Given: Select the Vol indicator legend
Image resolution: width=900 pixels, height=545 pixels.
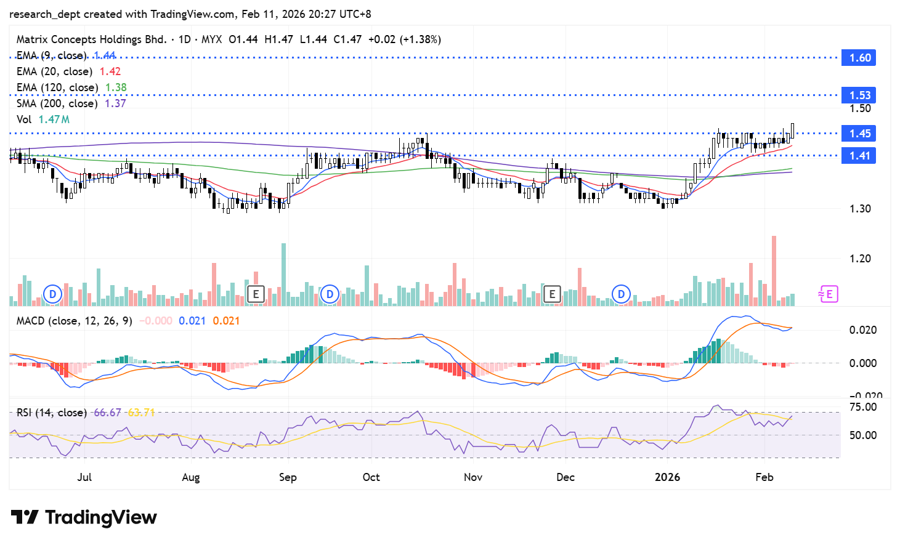Looking at the screenshot, I should click(x=24, y=119).
